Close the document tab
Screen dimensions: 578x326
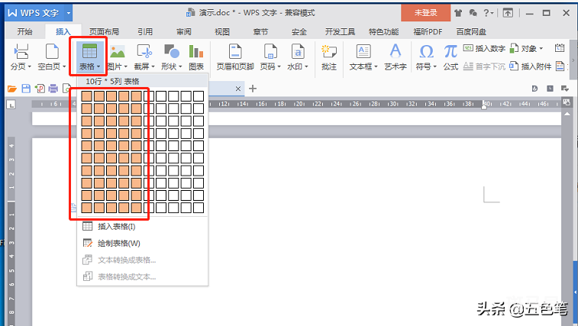[238, 89]
